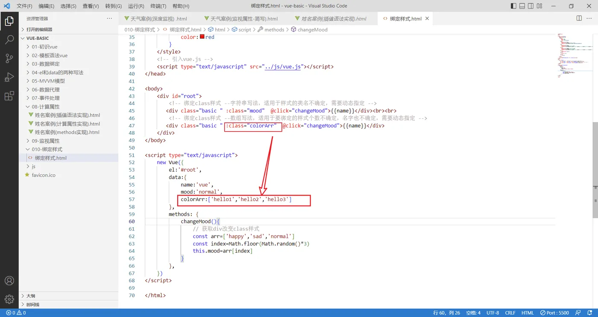Screen dimensions: 598x317
Task: Open editor more actions ellipsis
Action: (590, 18)
